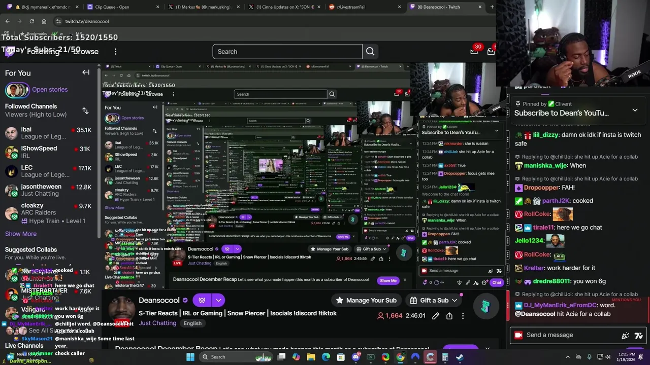650x365 pixels.
Task: Open the ibai channel in followed list
Action: pos(49,133)
